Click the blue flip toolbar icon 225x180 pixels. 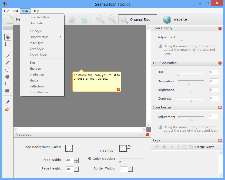[x=72, y=19]
